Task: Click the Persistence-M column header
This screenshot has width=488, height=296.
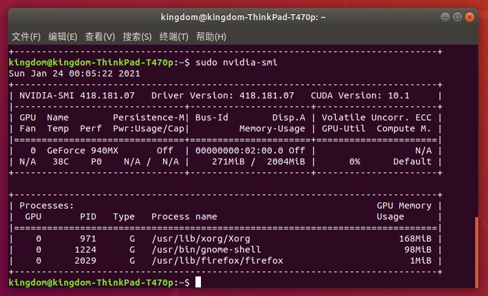Action: 149,117
